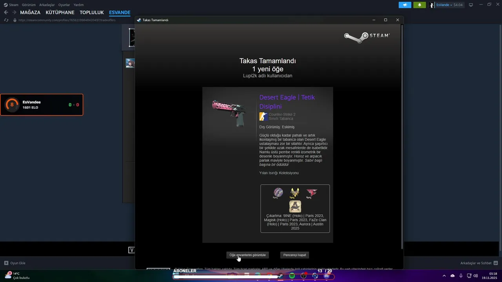Click Öğe envanterini görüntüle button
This screenshot has height=282, width=502.
[x=247, y=255]
